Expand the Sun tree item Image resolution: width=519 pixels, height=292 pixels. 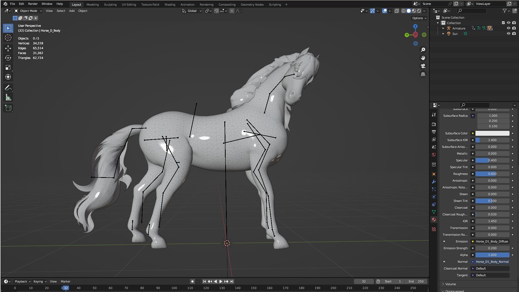coord(443,34)
